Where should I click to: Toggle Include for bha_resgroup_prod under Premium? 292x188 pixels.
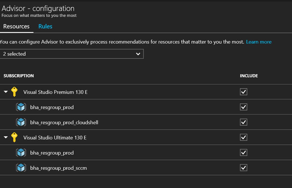tap(244, 107)
